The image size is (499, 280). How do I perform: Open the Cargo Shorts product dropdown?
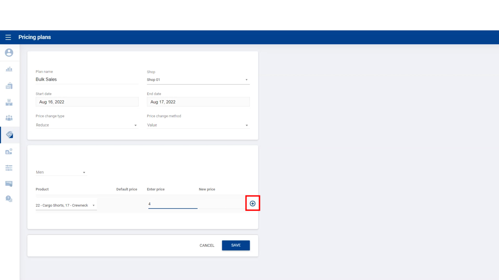pos(66,205)
